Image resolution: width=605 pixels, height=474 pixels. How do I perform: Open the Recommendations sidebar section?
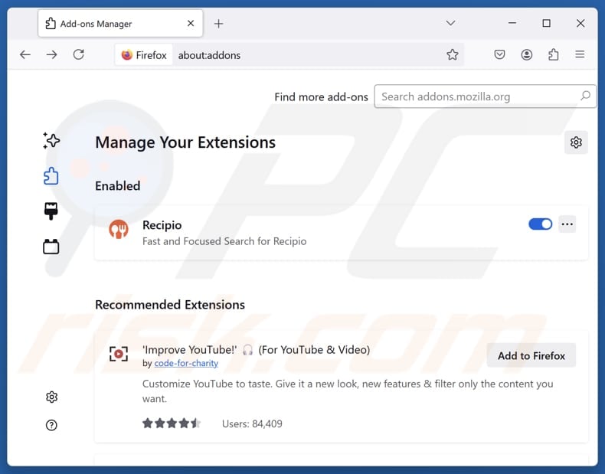[x=51, y=141]
